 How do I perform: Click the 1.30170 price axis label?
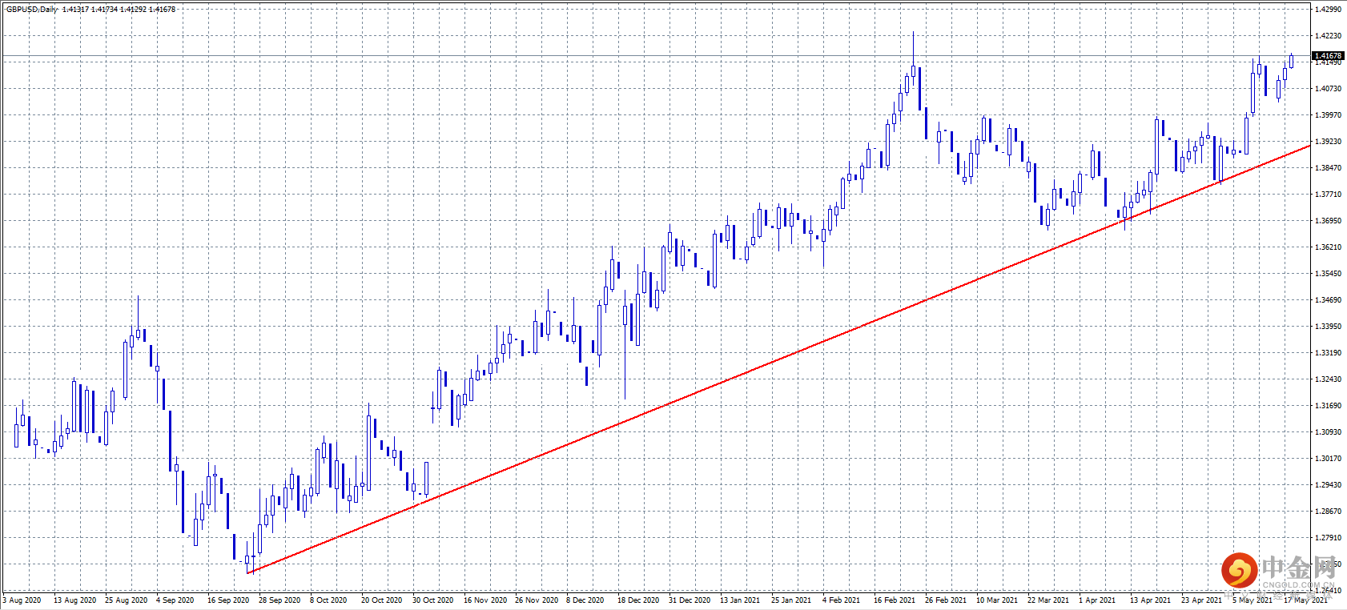(1329, 459)
